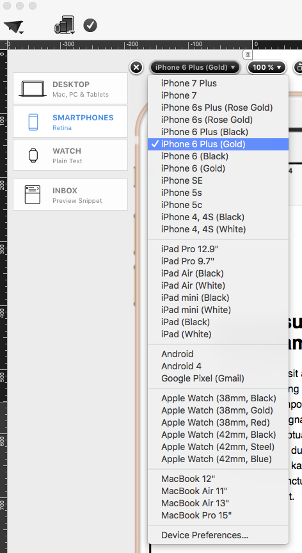Close the device preview with X button
The width and height of the screenshot is (302, 553).
coord(136,67)
